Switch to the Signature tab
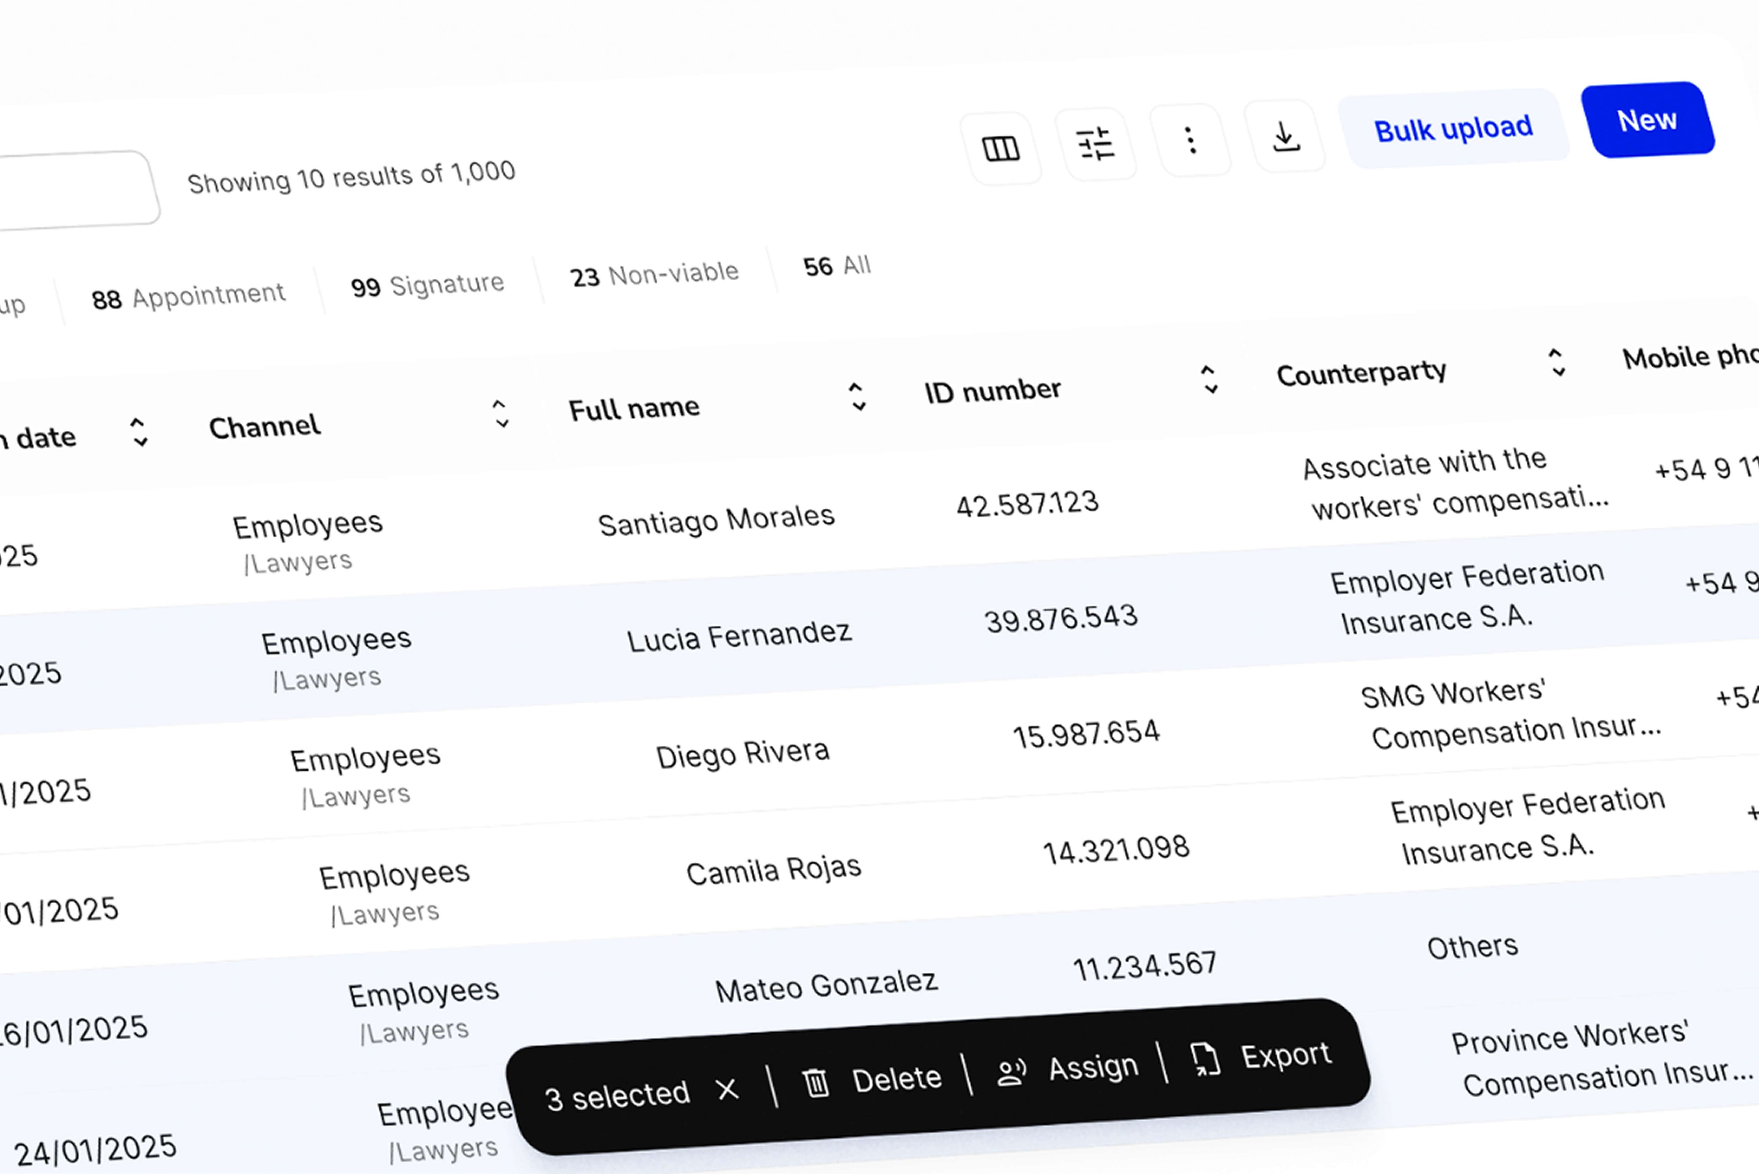 (x=428, y=285)
